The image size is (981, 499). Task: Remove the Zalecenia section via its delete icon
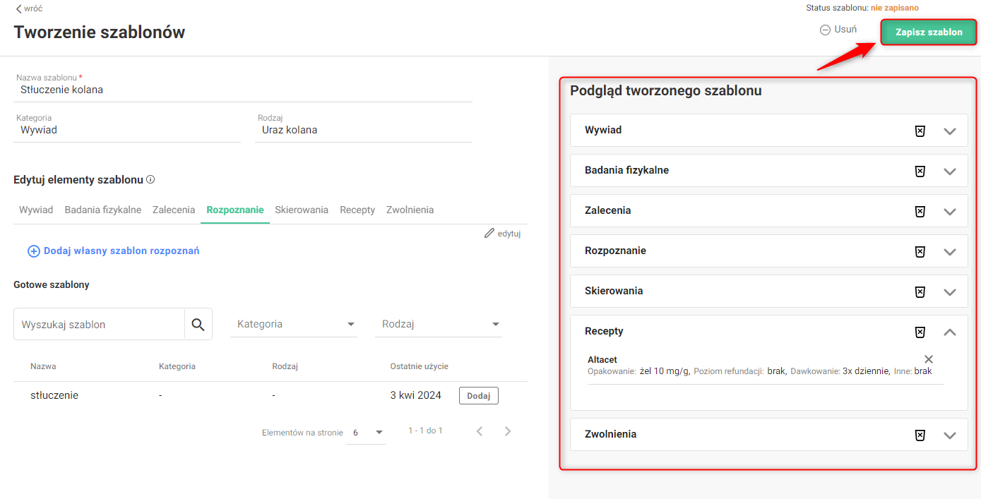click(920, 212)
